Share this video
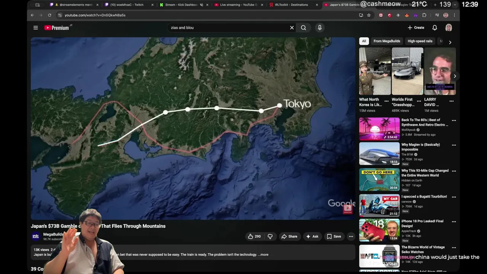The height and width of the screenshot is (274, 487). 289,236
